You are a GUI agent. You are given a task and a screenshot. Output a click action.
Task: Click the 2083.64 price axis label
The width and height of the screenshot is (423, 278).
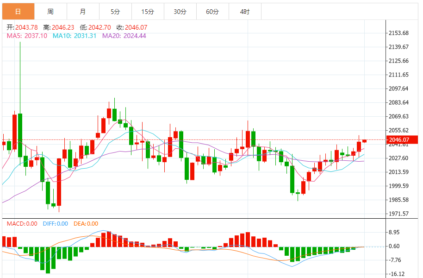398,103
